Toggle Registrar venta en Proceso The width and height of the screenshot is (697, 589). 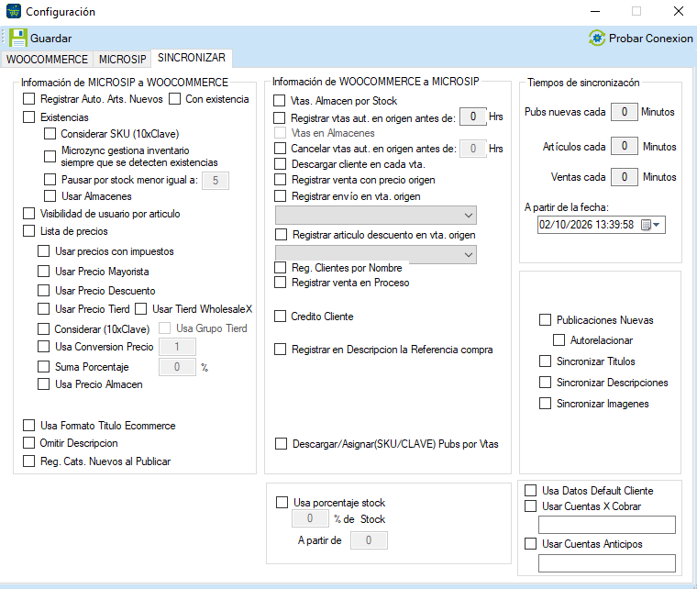(x=280, y=283)
